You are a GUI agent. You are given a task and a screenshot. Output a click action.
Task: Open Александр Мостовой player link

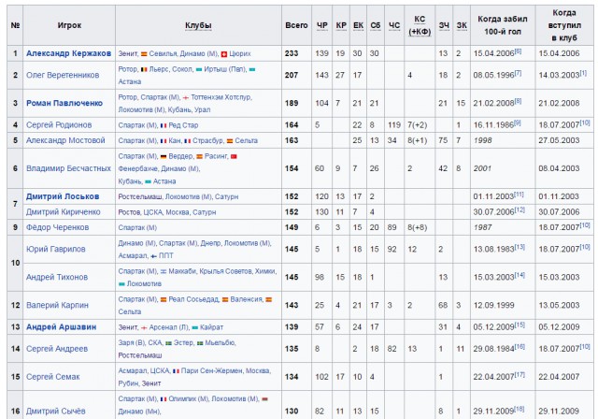point(65,140)
